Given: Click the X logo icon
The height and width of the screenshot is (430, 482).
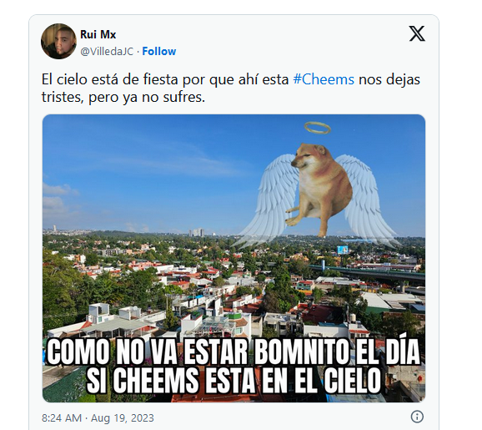Looking at the screenshot, I should coord(417,33).
